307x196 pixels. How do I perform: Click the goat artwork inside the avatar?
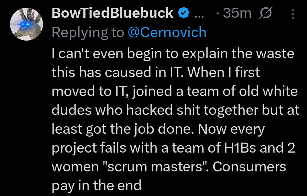coord(26,23)
